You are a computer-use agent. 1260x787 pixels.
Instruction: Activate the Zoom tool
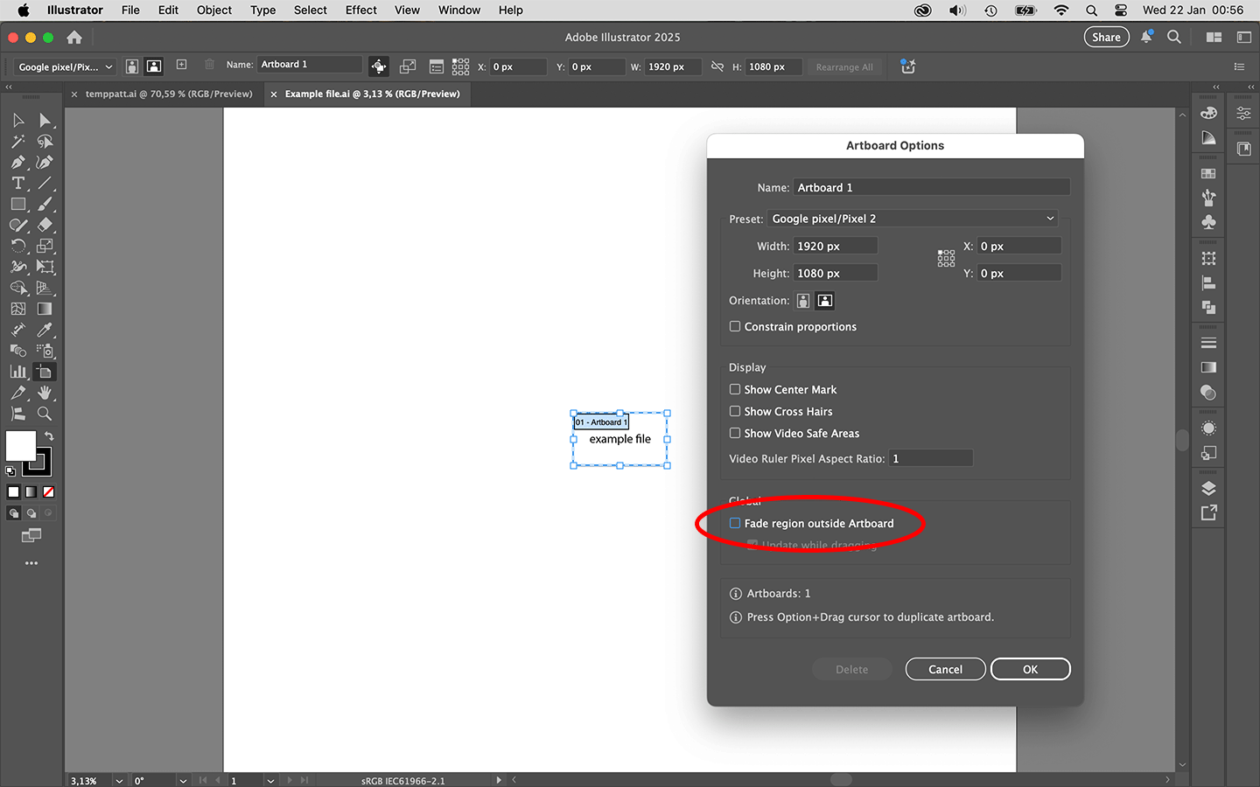click(x=45, y=414)
